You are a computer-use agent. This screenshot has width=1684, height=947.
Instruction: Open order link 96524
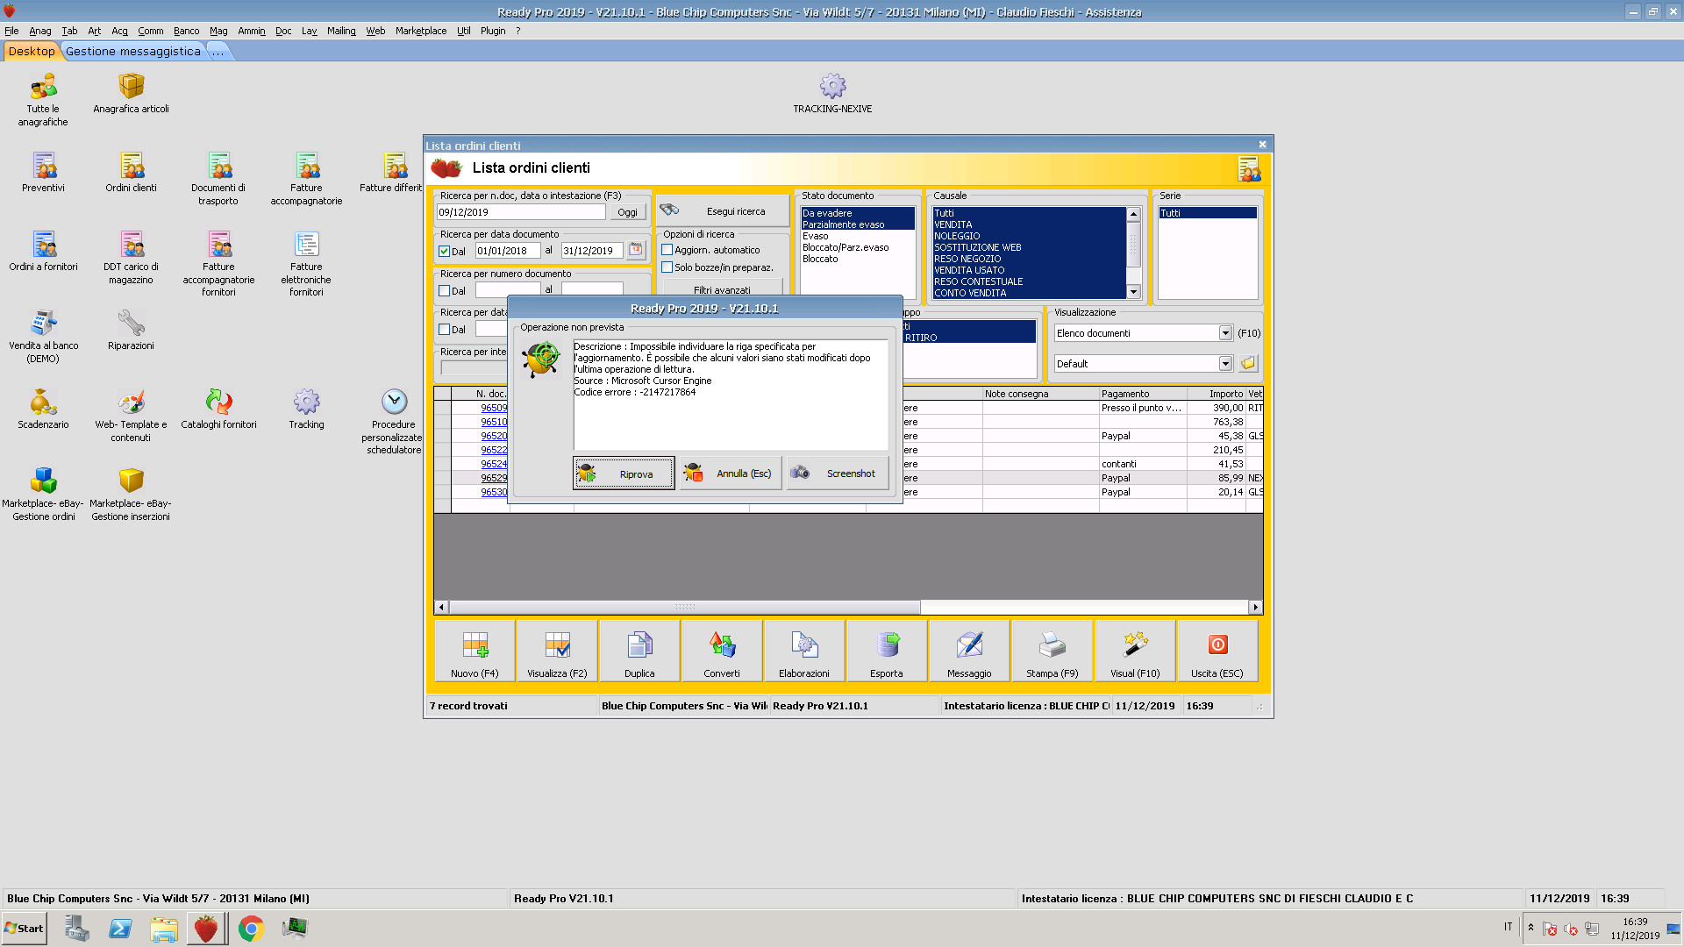(494, 464)
